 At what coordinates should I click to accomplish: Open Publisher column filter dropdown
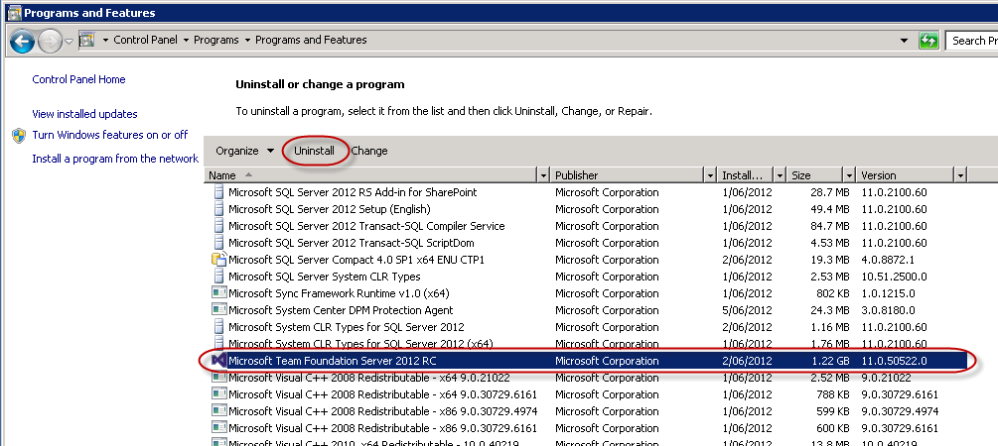711,175
